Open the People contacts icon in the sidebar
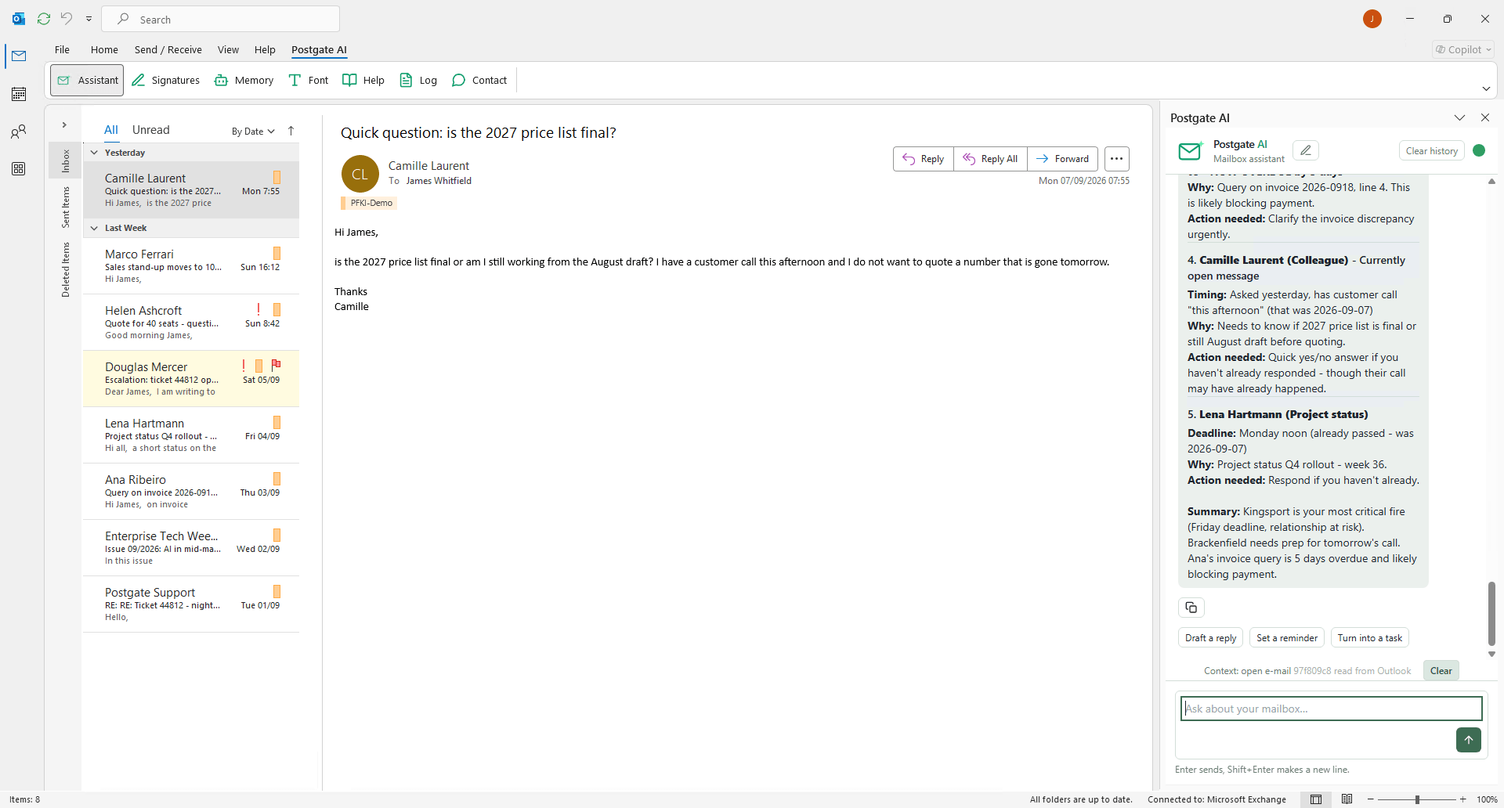Viewport: 1504px width, 808px height. [x=19, y=132]
